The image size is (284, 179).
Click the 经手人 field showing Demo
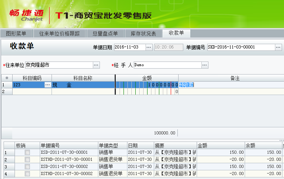(x=168, y=65)
